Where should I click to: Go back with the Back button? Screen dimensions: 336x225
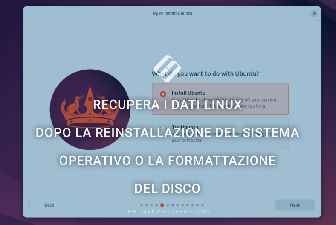pyautogui.click(x=49, y=205)
